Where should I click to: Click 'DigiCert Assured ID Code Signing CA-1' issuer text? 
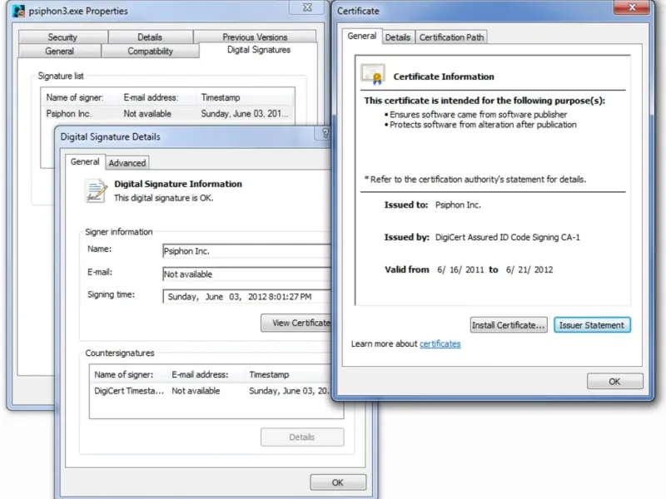coord(508,237)
